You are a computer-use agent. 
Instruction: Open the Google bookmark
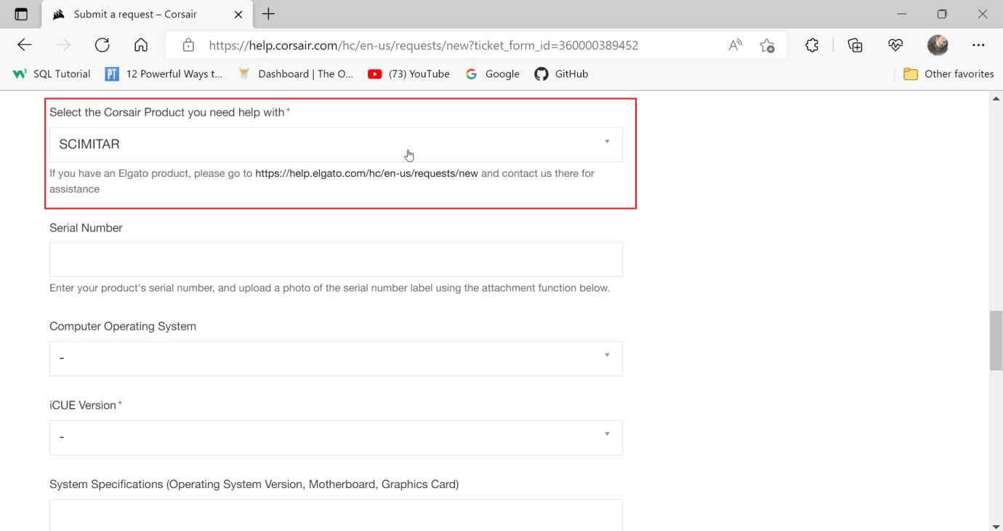(493, 73)
